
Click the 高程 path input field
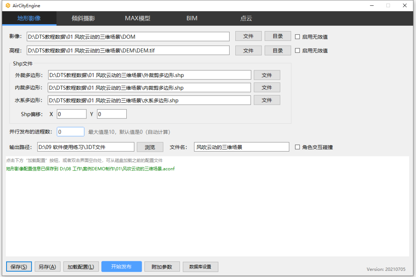[128, 50]
